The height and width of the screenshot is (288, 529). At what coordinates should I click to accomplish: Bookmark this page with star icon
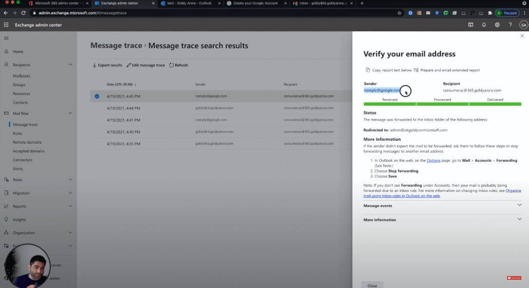coord(400,13)
